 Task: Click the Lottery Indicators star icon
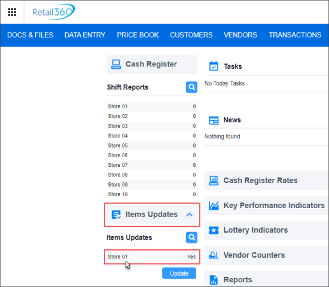click(x=214, y=230)
